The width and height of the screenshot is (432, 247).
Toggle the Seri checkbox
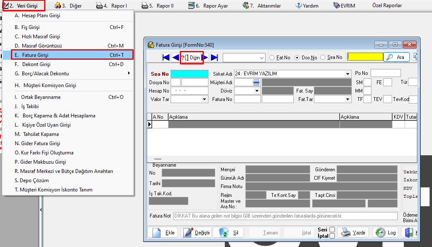[x=332, y=230]
